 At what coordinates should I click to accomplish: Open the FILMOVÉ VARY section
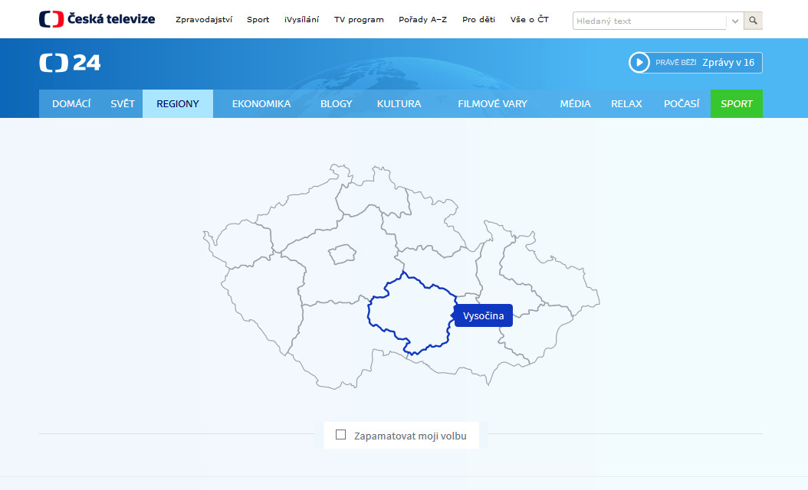click(x=493, y=103)
